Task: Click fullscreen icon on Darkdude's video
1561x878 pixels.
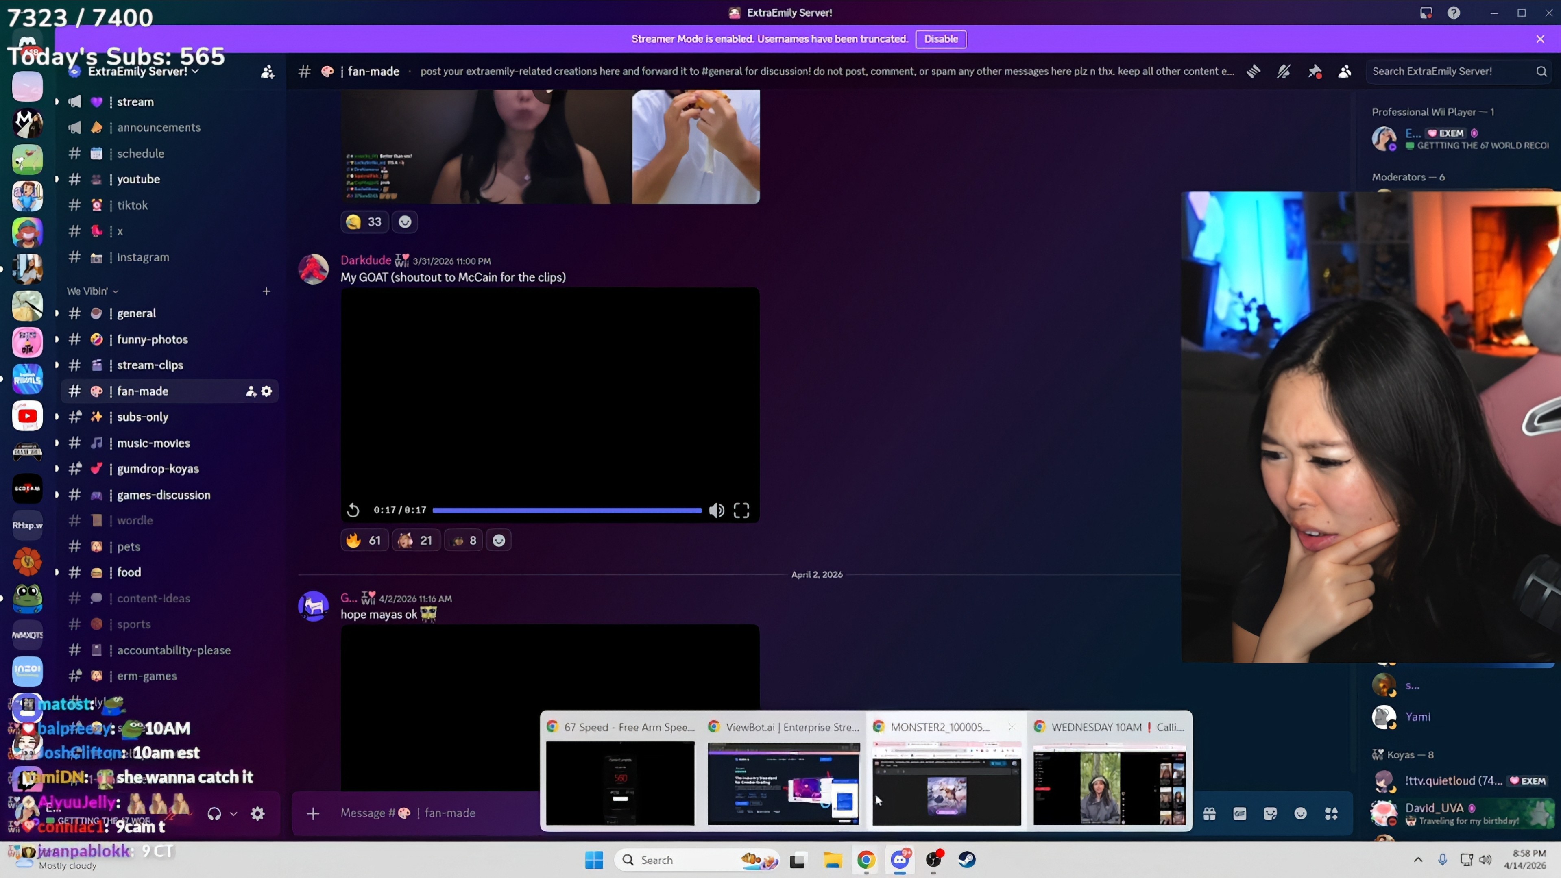Action: 741,511
